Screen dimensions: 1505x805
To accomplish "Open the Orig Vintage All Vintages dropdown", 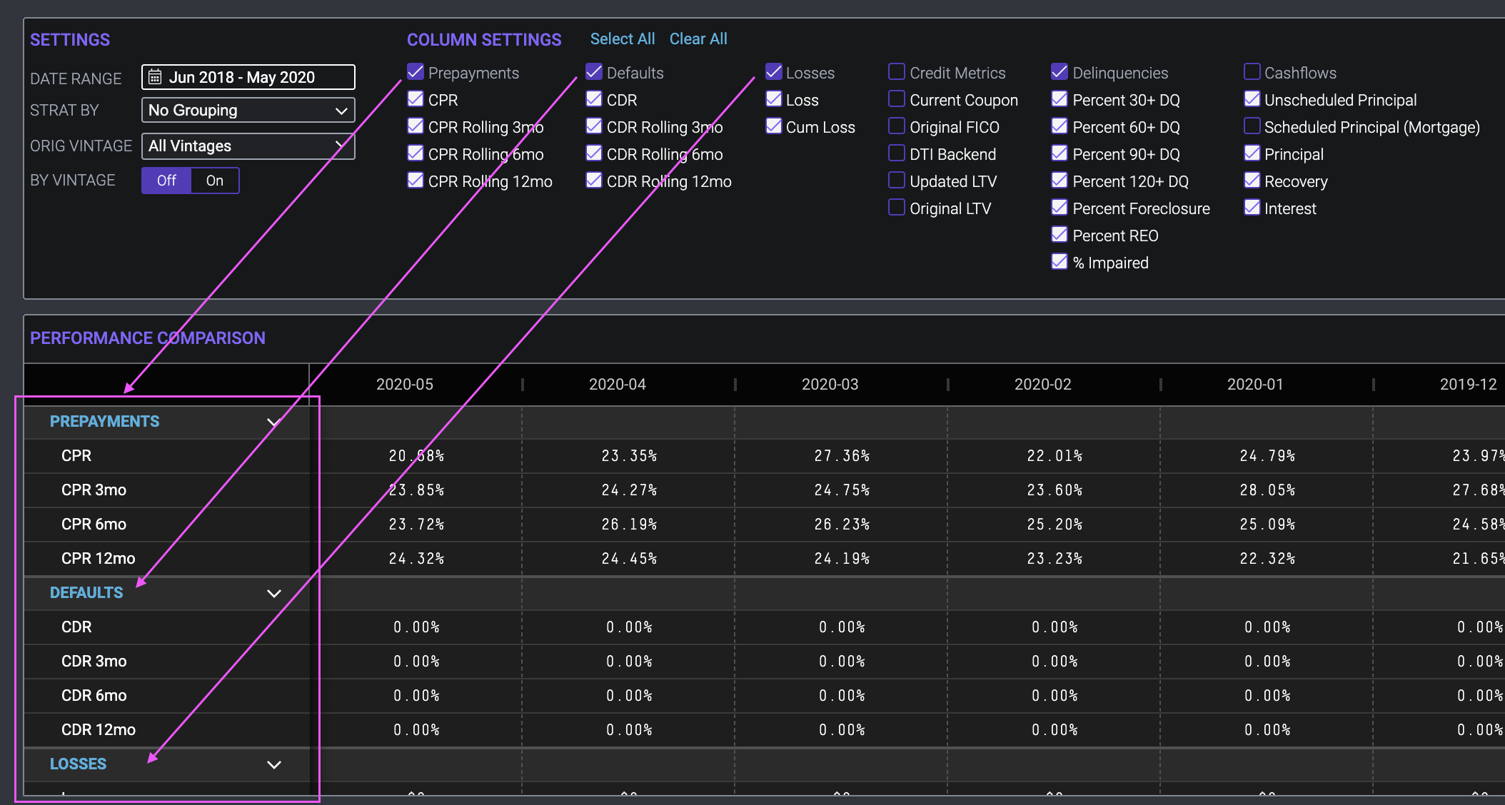I will coord(248,146).
